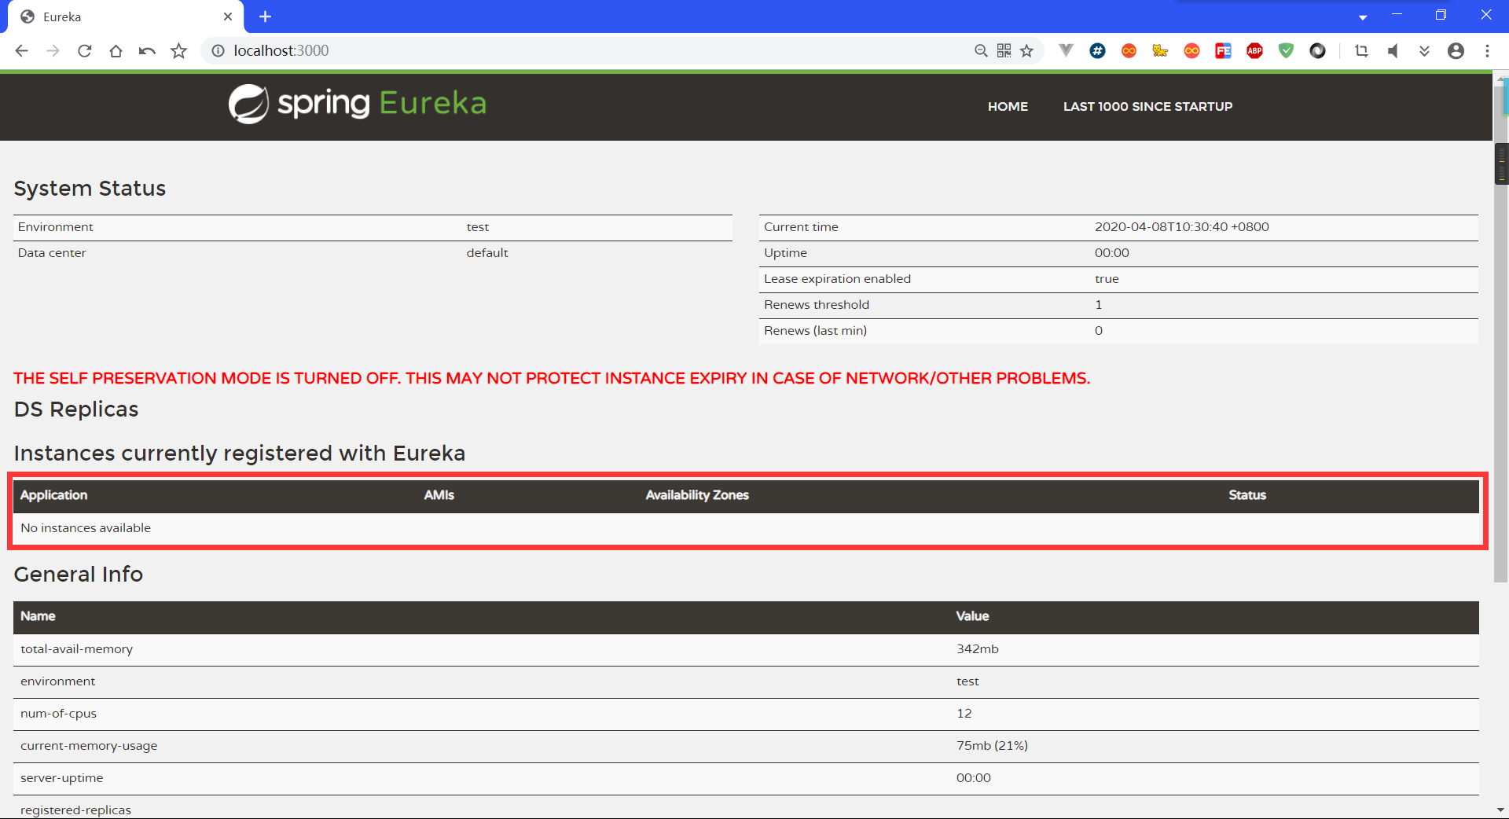This screenshot has height=819, width=1509.
Task: Open the Adblock Plus ABP icon
Action: [x=1255, y=51]
